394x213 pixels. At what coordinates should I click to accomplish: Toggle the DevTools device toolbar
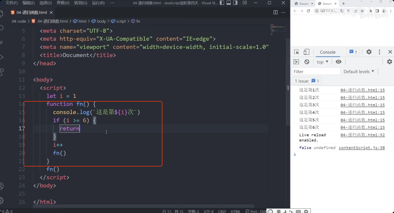click(307, 52)
